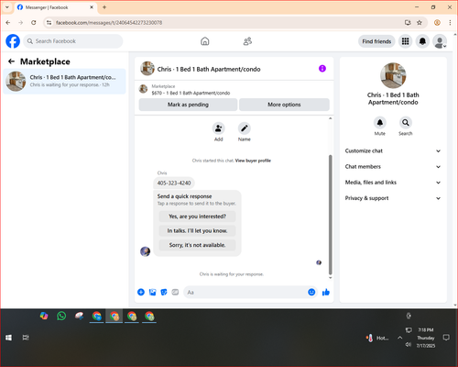This screenshot has width=458, height=367.
Task: Open a new browser tab
Action: tap(104, 7)
